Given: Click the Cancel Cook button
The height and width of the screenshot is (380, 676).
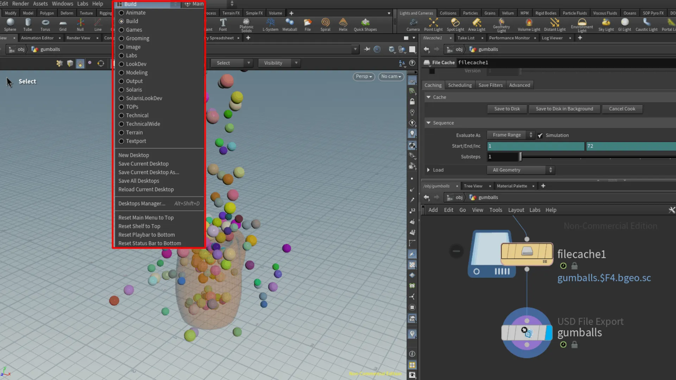Looking at the screenshot, I should pos(622,109).
